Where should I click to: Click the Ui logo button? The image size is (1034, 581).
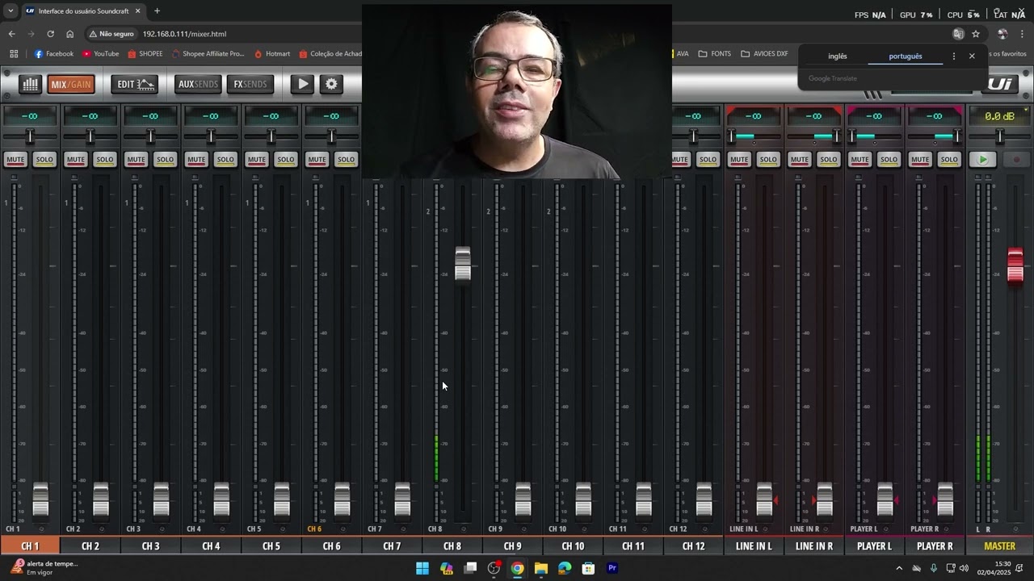999,84
